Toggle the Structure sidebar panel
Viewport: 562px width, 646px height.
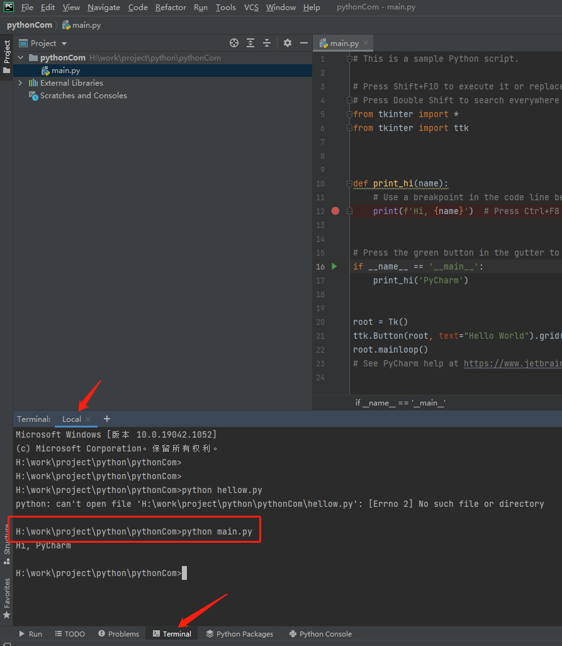6,540
